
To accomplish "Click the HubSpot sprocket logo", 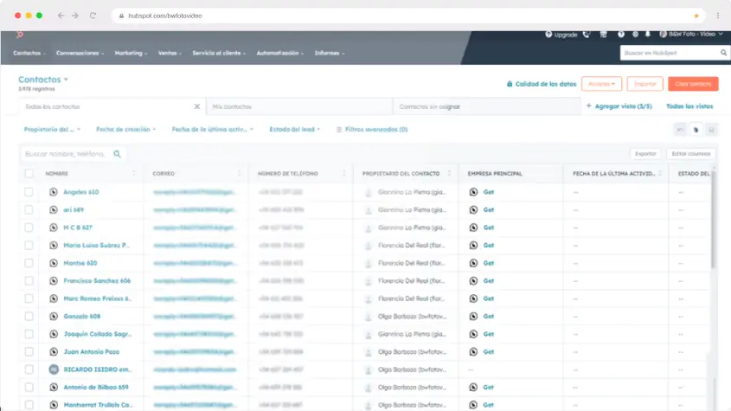I will point(19,35).
